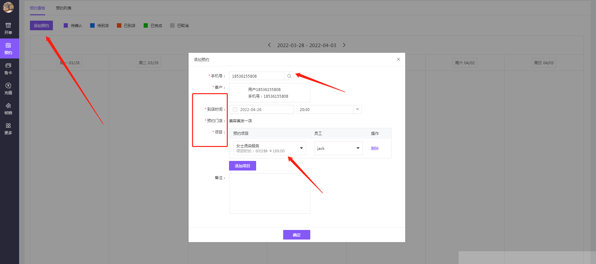596x264 pixels.
Task: Click the 确定 confirm button
Action: (x=297, y=235)
